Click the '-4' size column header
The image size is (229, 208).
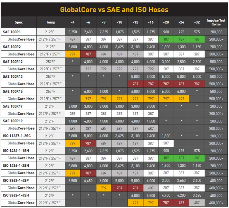[72, 22]
